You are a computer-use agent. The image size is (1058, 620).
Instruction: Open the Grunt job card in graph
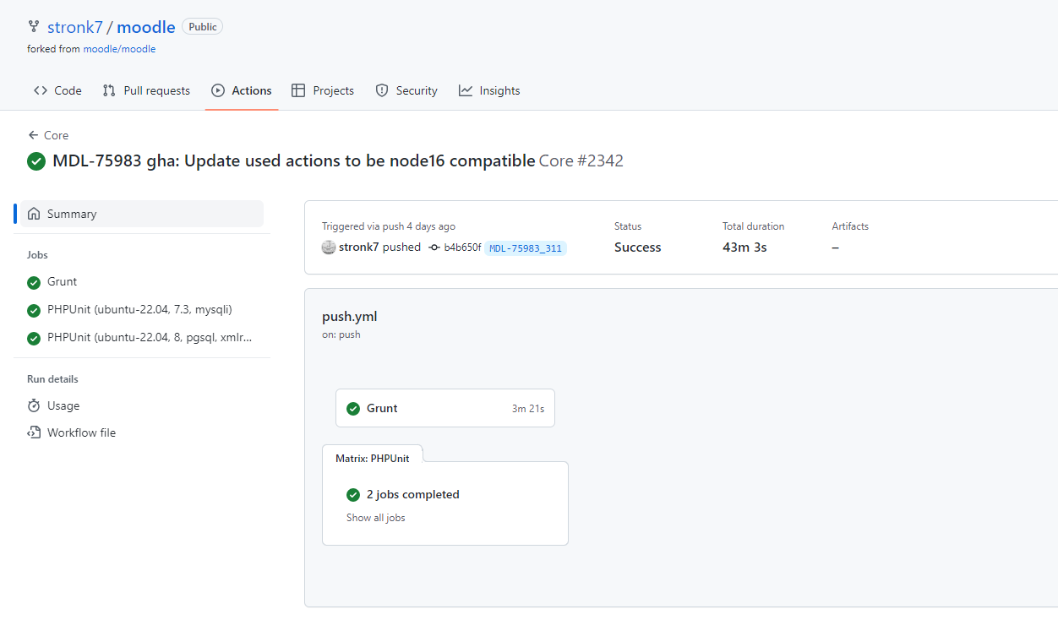coord(445,408)
